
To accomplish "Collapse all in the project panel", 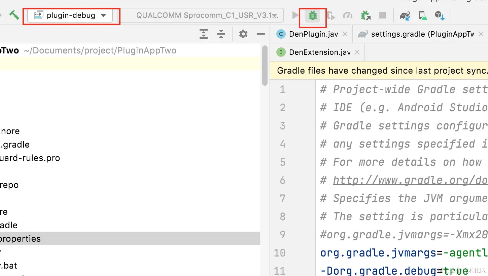I will point(221,34).
